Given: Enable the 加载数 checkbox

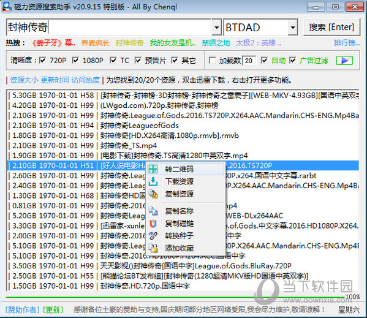Looking at the screenshot, I should 212,61.
